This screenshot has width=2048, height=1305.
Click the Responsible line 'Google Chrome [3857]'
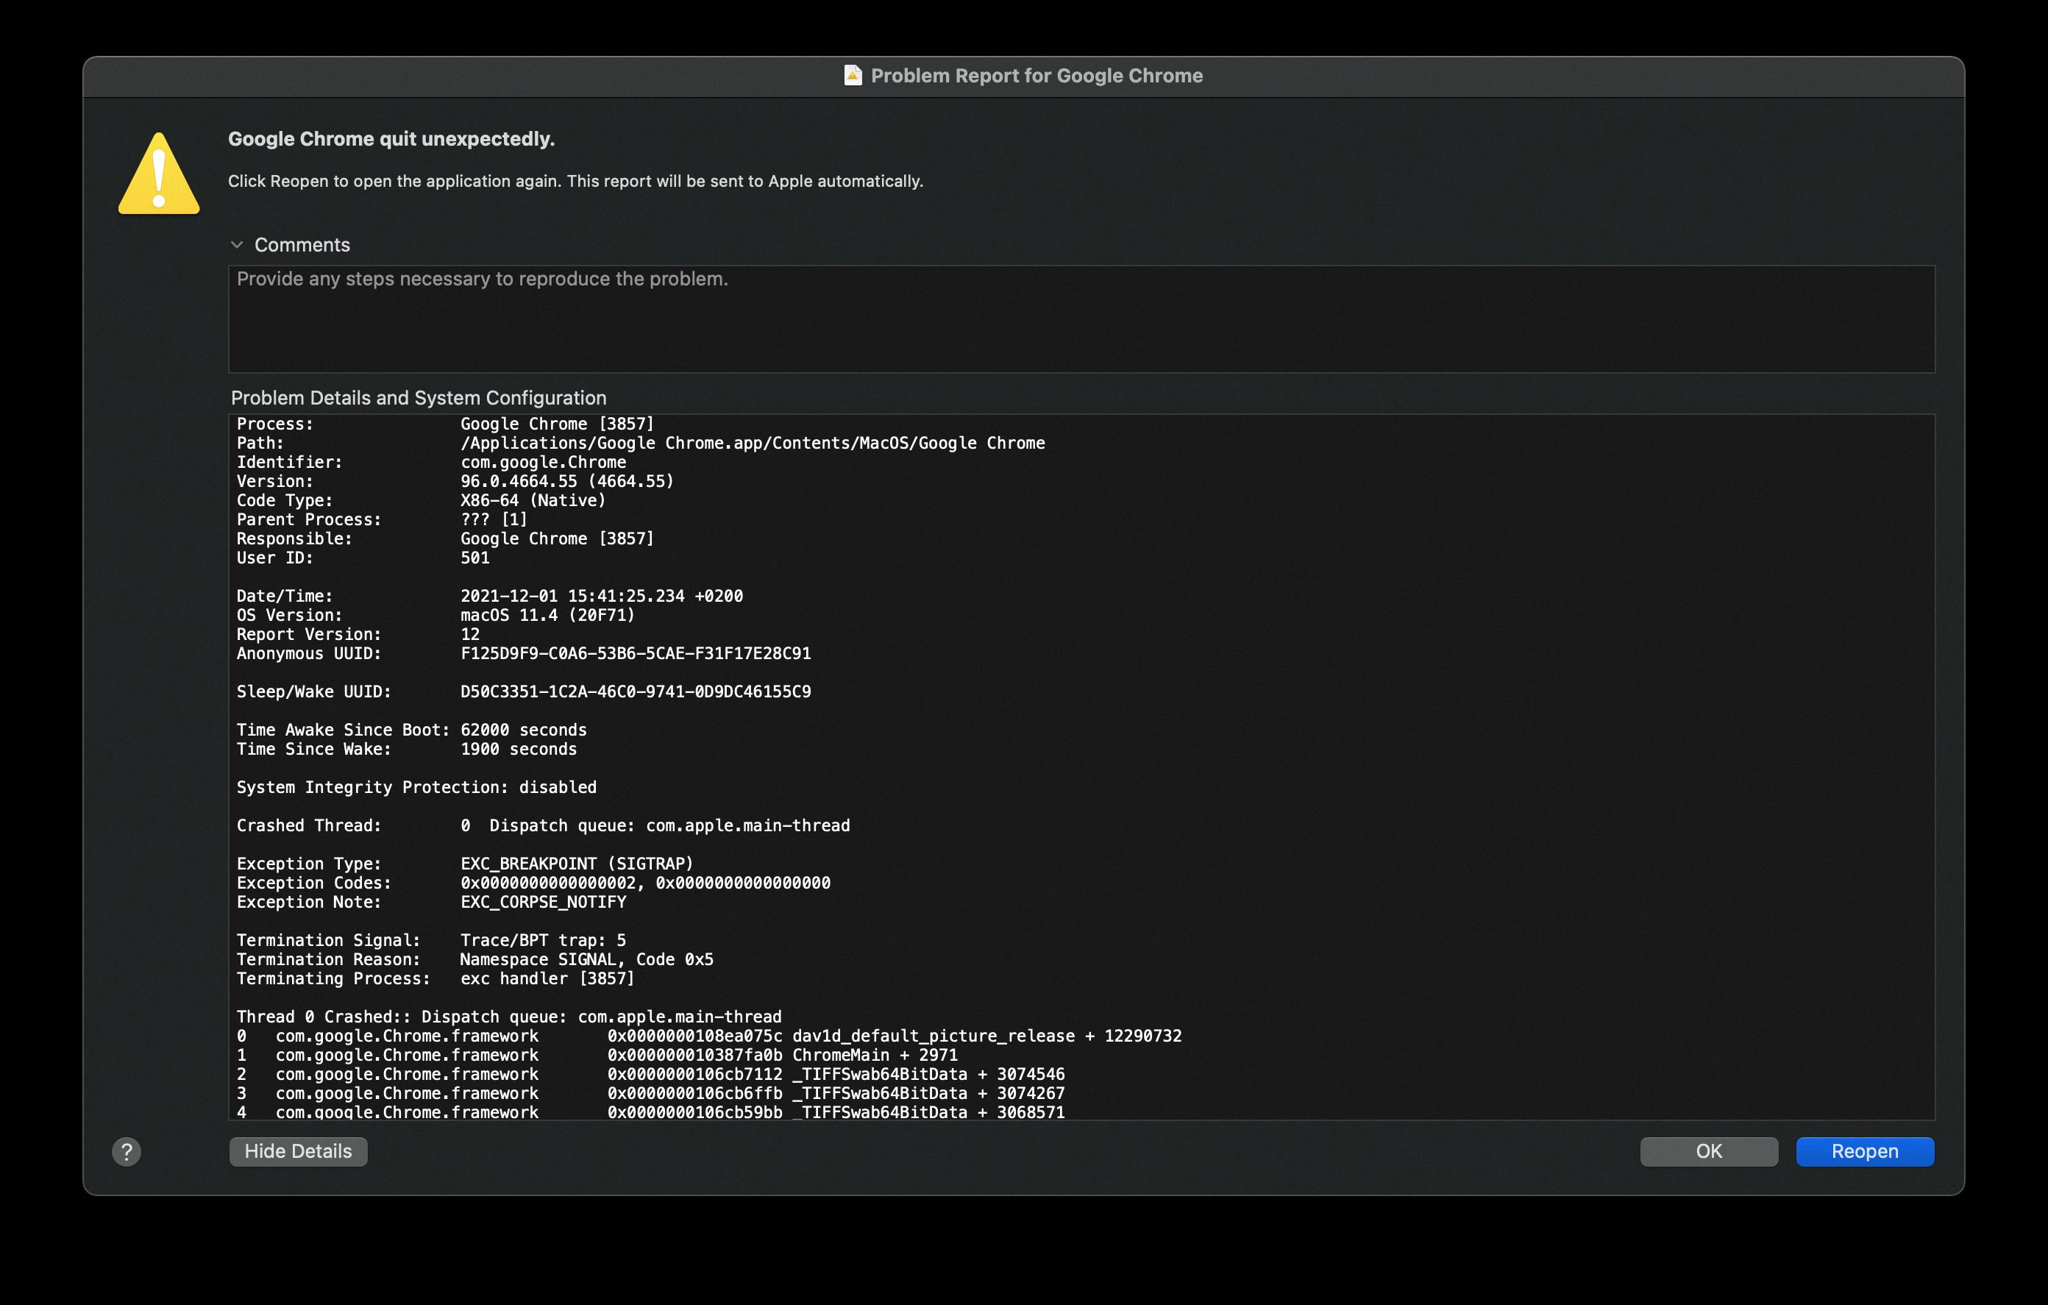[x=557, y=538]
